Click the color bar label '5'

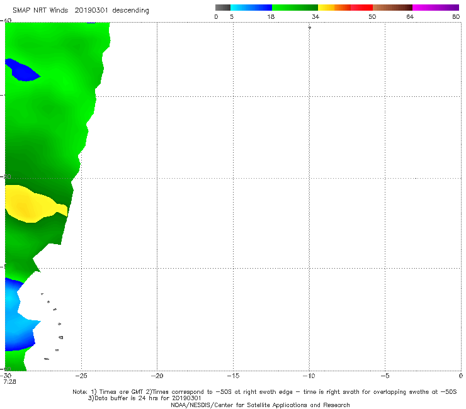point(232,16)
